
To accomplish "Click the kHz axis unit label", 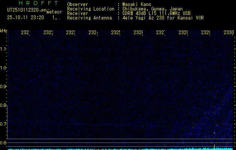I will pos(4,31).
